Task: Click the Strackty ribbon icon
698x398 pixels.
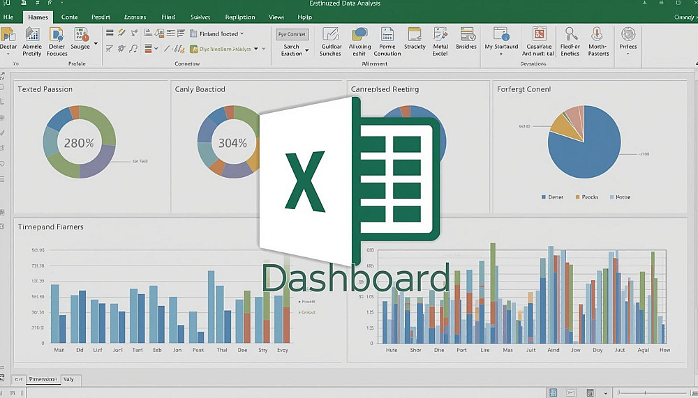Action: coord(415,34)
